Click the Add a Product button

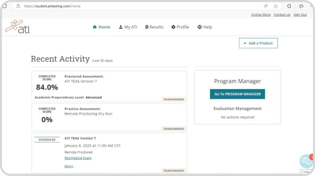click(258, 43)
